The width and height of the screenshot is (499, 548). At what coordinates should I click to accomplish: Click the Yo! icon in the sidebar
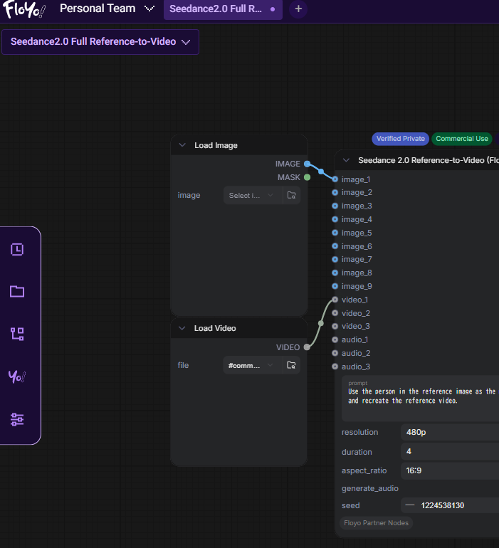[17, 376]
